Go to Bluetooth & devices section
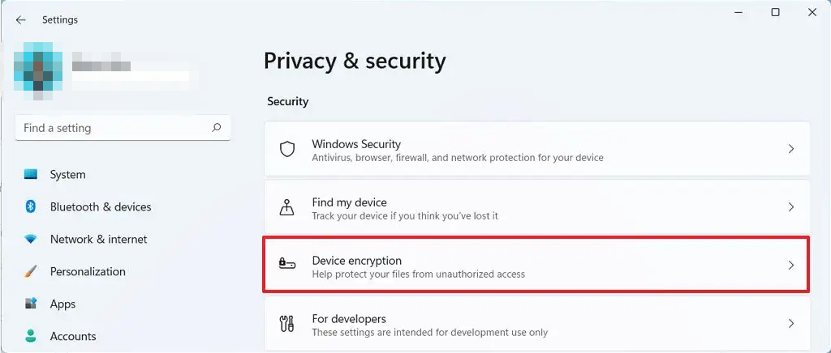Screen dimensions: 831x353 point(101,206)
